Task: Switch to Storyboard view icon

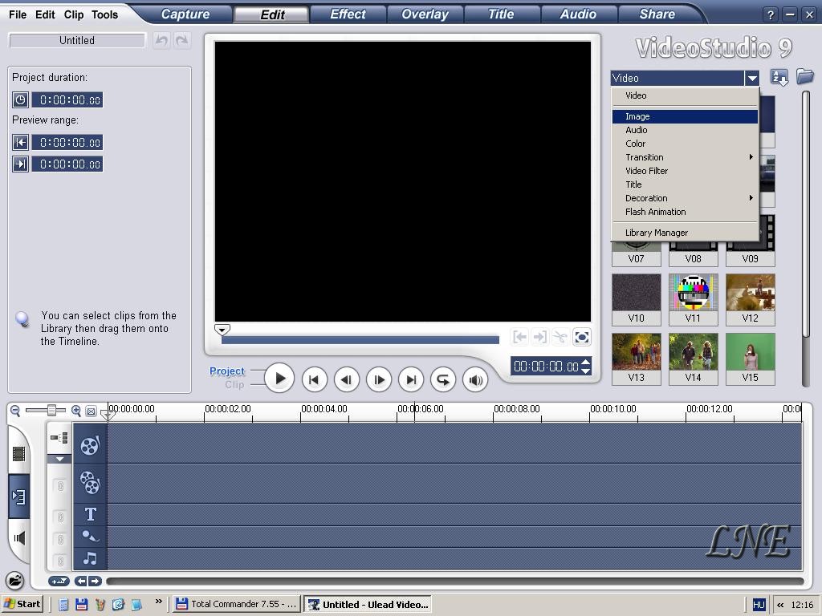Action: pyautogui.click(x=19, y=453)
